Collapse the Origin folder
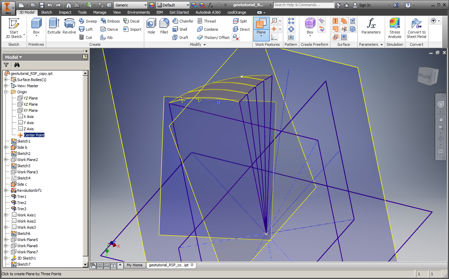This screenshot has width=449, height=279. click(x=5, y=92)
